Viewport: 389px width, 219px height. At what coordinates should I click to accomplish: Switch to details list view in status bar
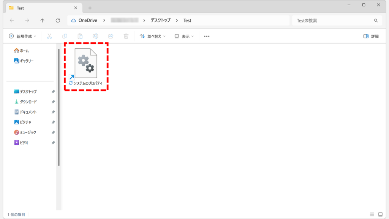coord(372,214)
